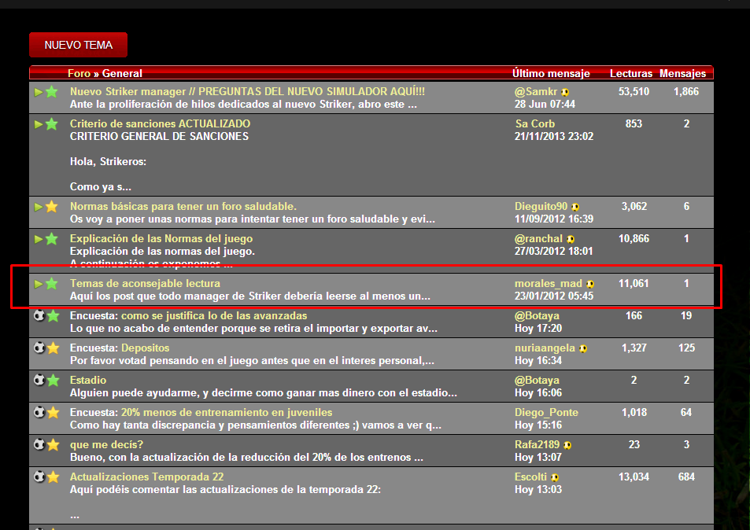Open the Depositos poll thread
The height and width of the screenshot is (530, 750).
coord(145,348)
